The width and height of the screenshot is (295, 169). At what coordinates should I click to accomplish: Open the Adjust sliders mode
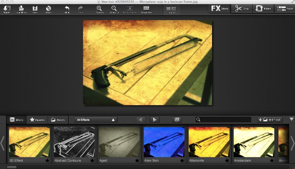(285, 9)
